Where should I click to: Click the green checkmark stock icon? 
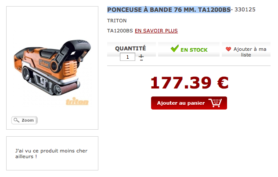pyautogui.click(x=175, y=49)
